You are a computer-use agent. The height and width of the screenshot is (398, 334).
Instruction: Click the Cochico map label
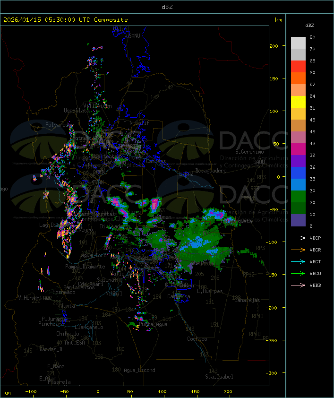[x=197, y=339]
